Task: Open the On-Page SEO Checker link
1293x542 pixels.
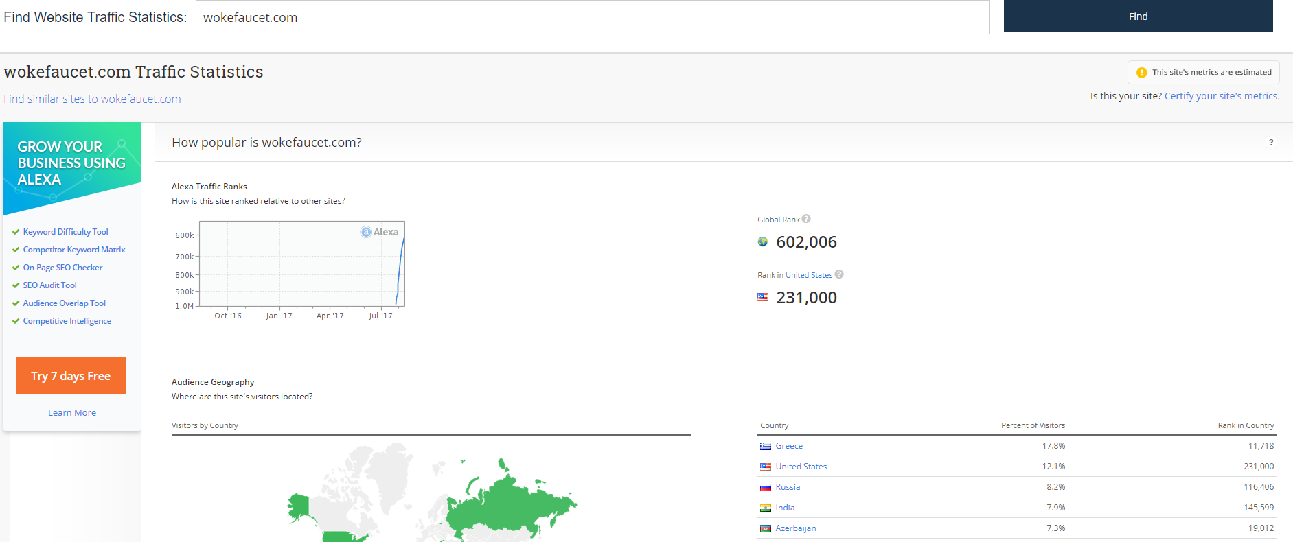Action: point(63,268)
